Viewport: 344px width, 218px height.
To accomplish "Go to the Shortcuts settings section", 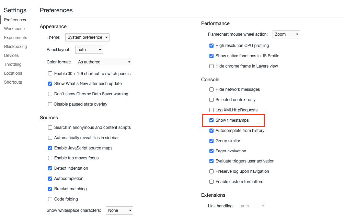I will point(13,82).
